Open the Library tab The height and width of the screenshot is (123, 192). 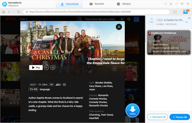(x=123, y=4)
